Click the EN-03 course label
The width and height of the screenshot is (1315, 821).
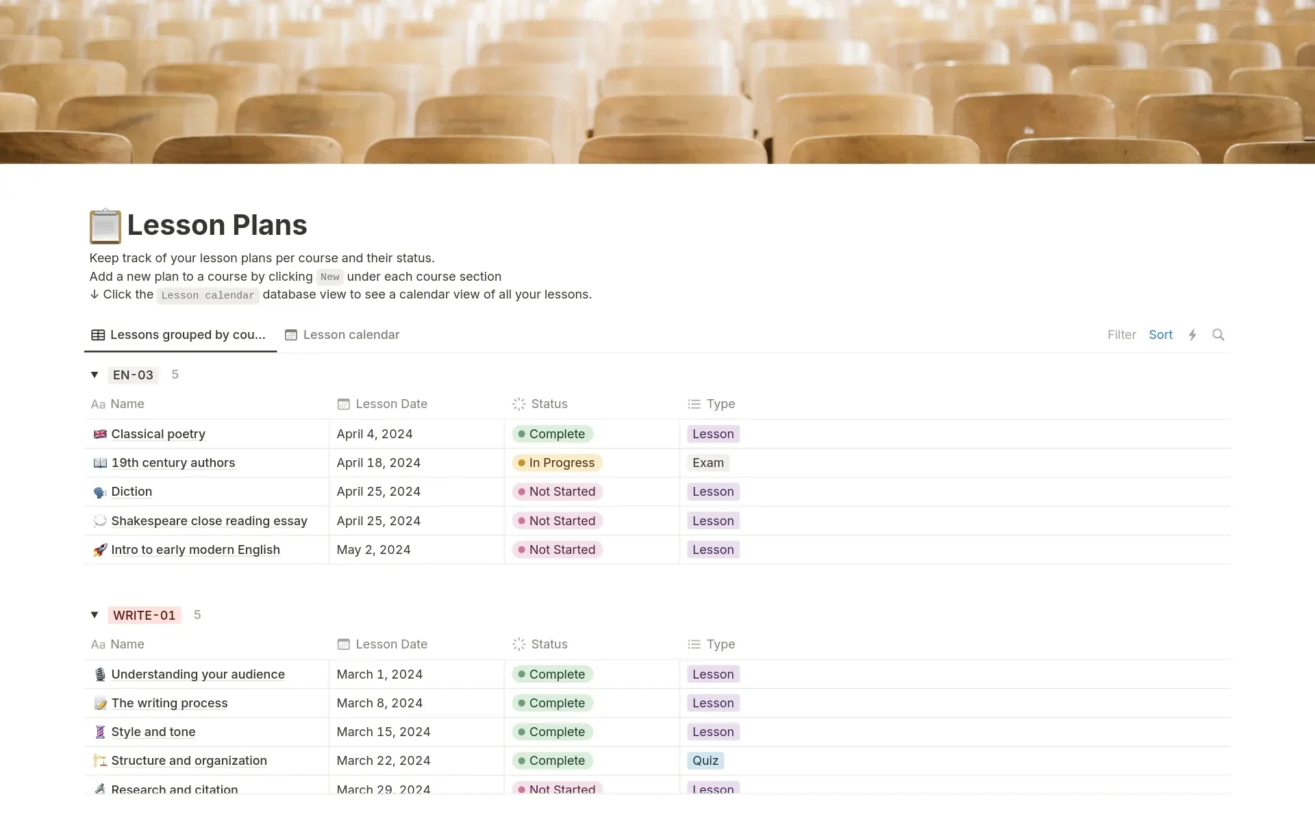coord(131,374)
